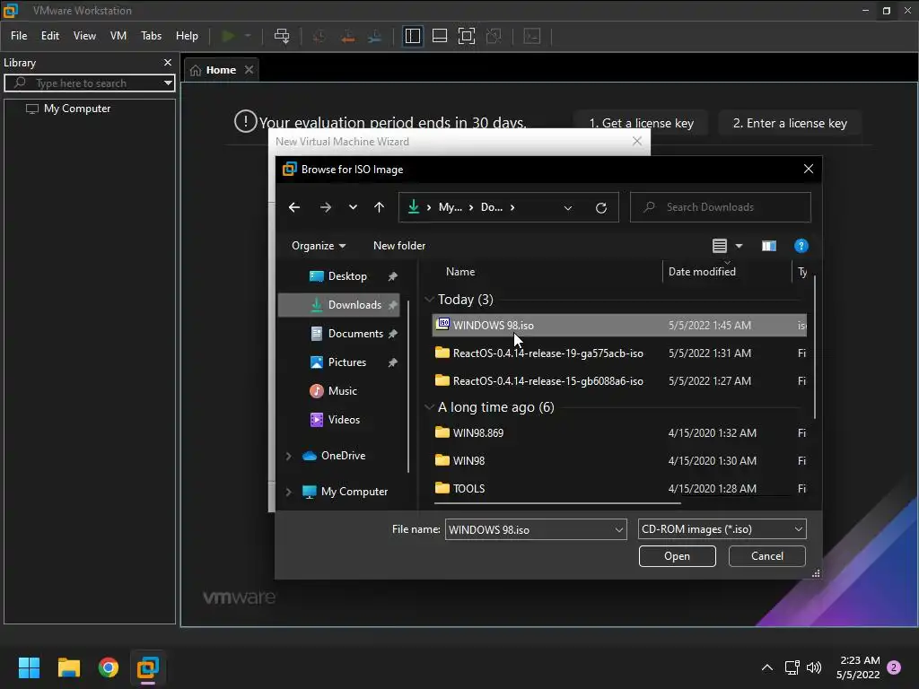Refresh the Downloads folder listing
Viewport: 919px width, 689px height.
(600, 208)
